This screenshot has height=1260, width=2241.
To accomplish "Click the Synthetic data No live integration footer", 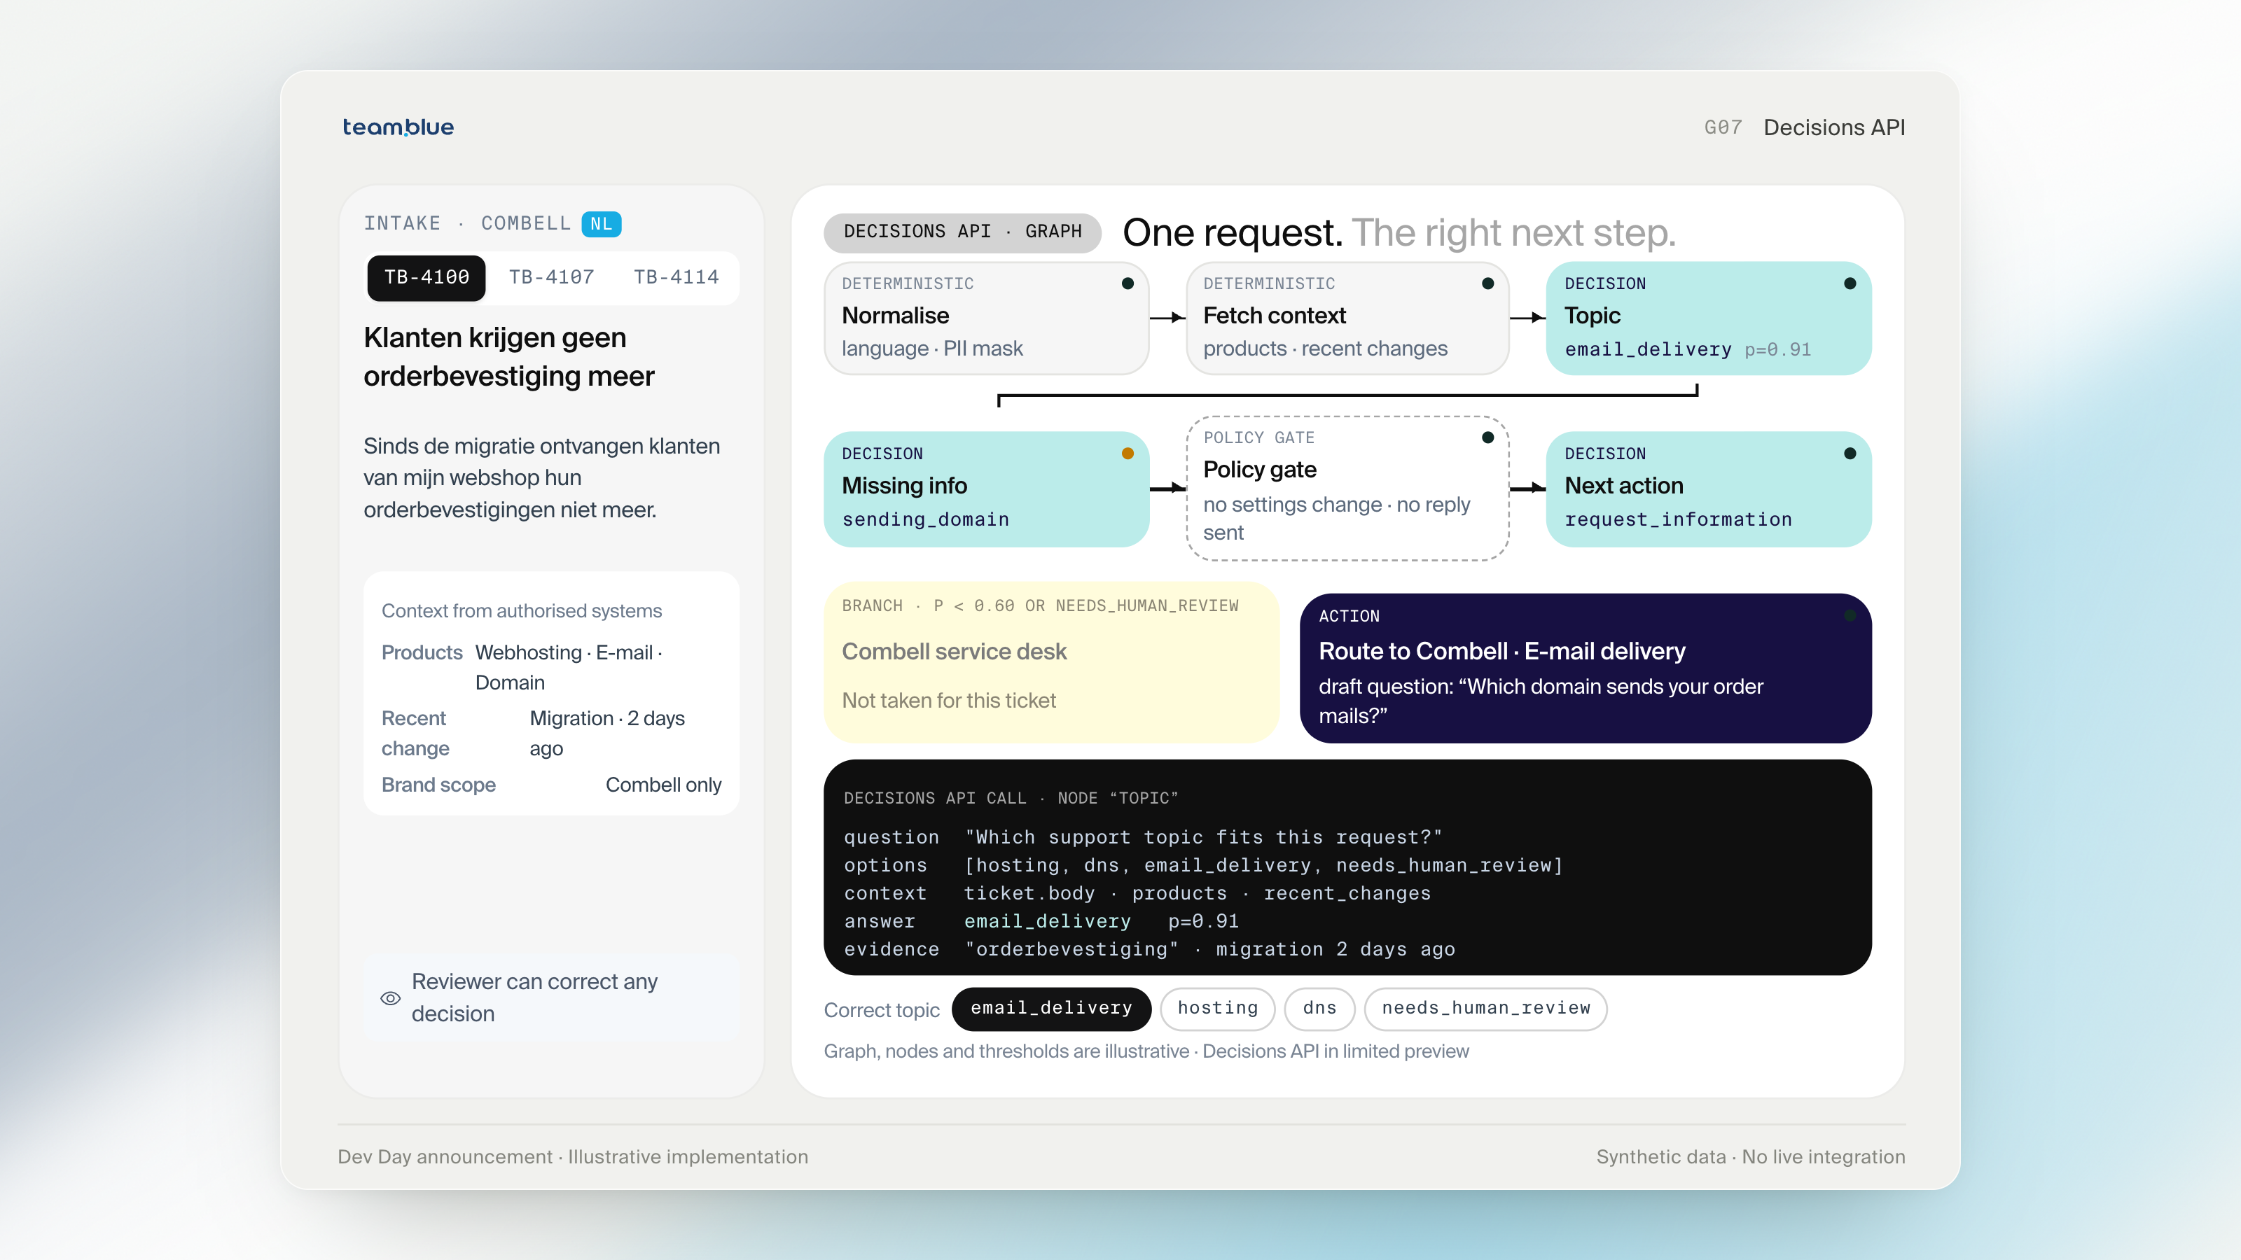I will (x=1750, y=1156).
